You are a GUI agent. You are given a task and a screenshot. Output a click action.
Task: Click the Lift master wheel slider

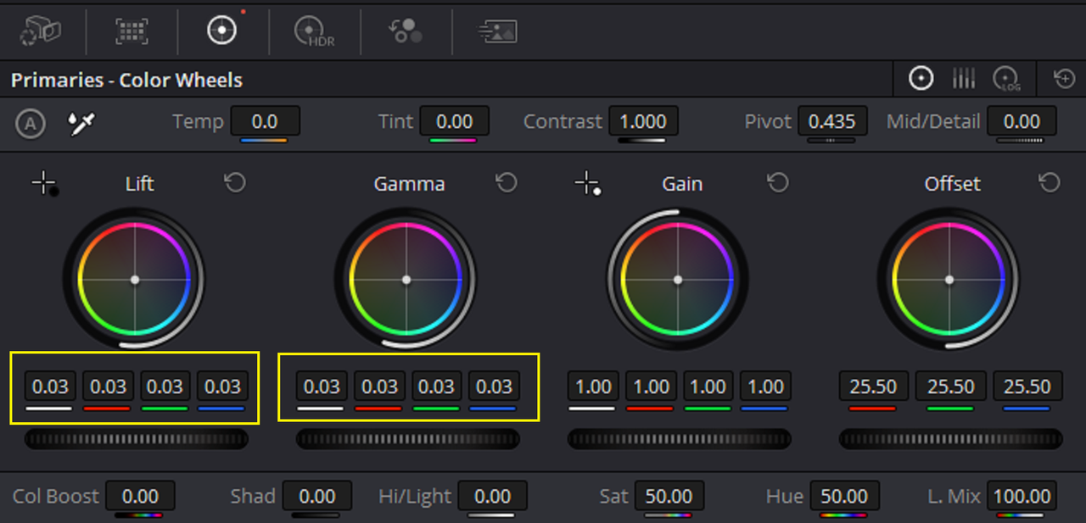136,439
